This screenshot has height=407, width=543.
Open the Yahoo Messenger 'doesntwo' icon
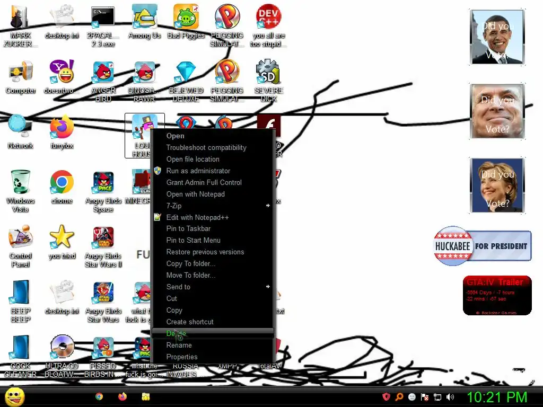coord(62,77)
